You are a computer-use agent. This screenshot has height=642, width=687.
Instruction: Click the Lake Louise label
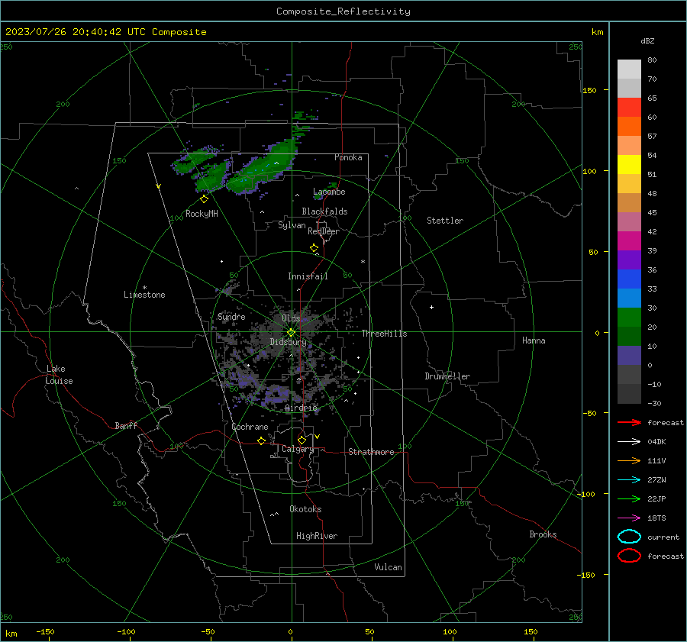pos(59,375)
